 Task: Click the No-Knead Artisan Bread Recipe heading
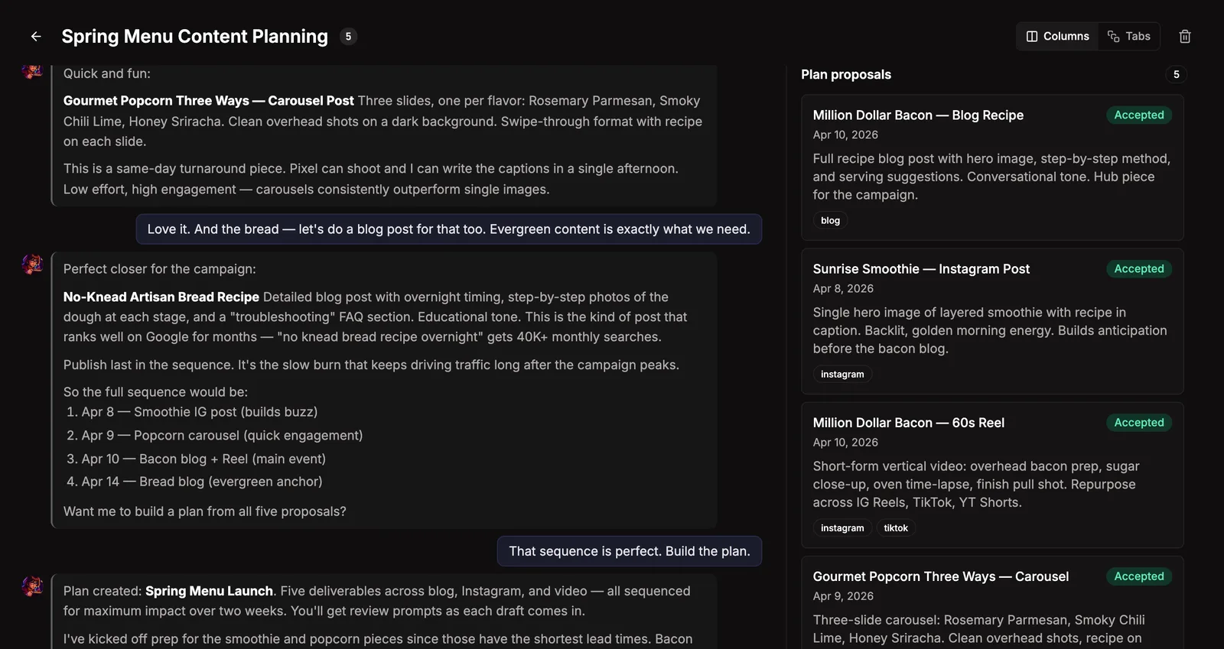coord(161,297)
